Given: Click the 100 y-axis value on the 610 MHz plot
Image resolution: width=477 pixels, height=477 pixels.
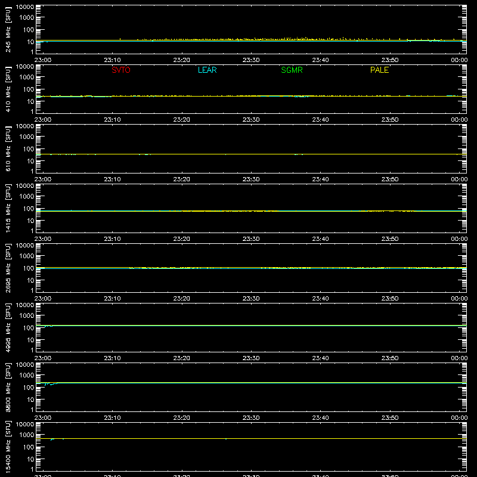Looking at the screenshot, I should click(x=29, y=148).
